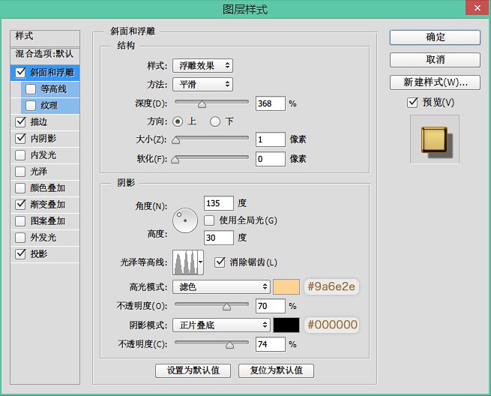
Task: Click 新建样式(W)... button
Action: coord(435,82)
